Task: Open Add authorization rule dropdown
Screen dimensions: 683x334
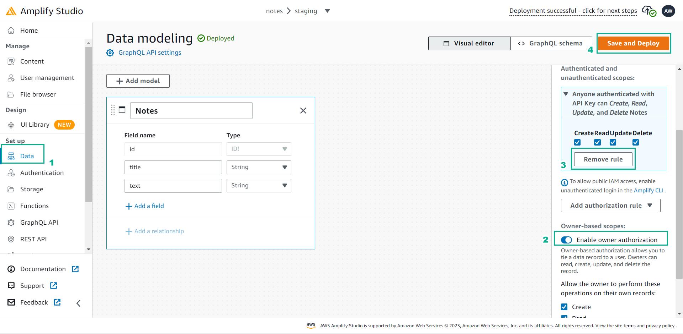Action: pos(610,206)
